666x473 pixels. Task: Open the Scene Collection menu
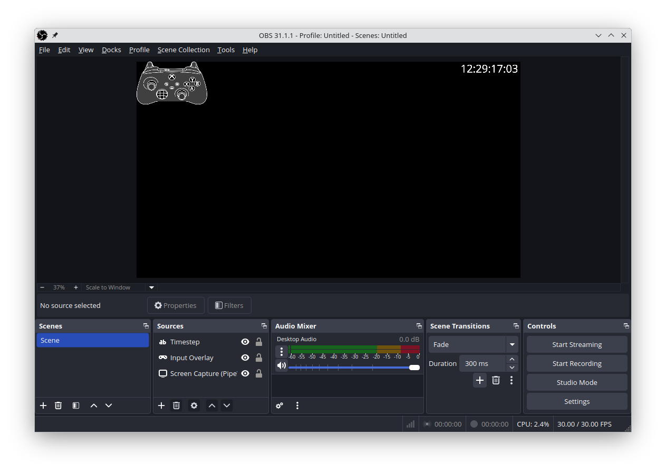[184, 50]
